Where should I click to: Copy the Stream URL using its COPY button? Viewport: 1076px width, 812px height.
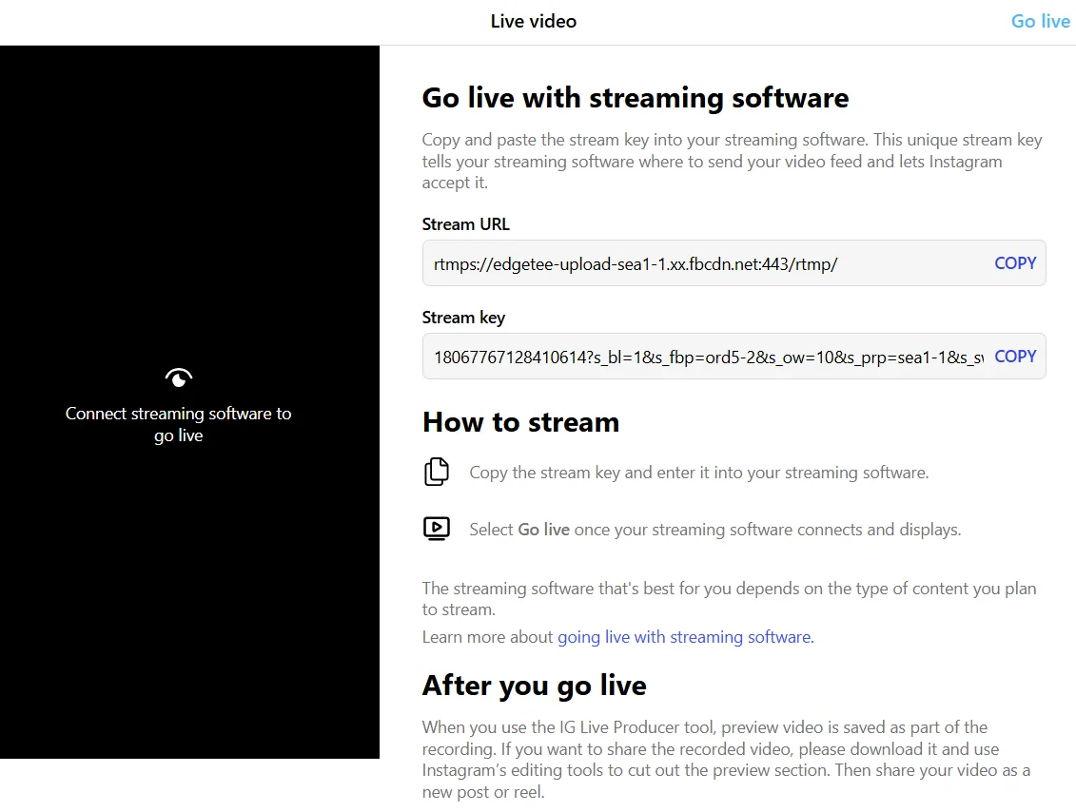[x=1015, y=263]
